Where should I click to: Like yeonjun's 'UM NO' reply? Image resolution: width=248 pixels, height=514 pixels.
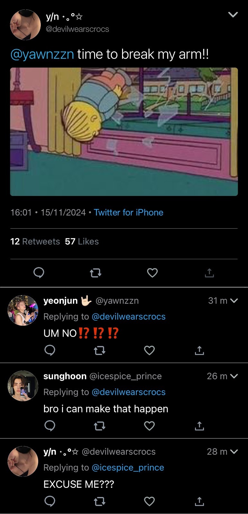pyautogui.click(x=149, y=350)
